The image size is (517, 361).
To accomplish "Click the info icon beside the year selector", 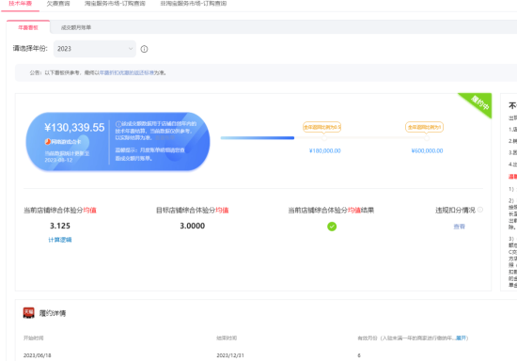I will [x=144, y=49].
